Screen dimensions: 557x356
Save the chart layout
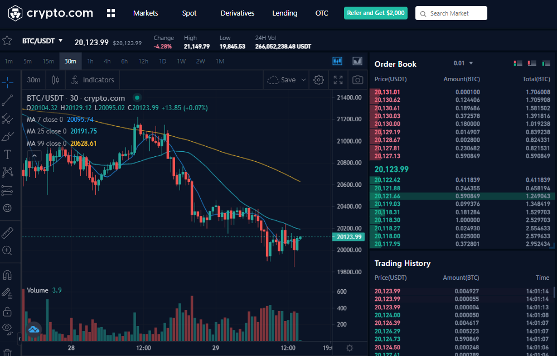(x=282, y=80)
